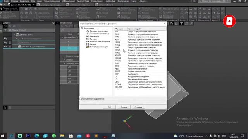This screenshot has height=139, width=248.
Task: Click the 'Комментарий' column header
Action: coord(147,29)
